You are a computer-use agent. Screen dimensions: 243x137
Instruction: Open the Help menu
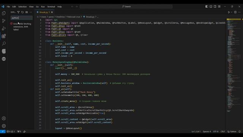coord(60,7)
